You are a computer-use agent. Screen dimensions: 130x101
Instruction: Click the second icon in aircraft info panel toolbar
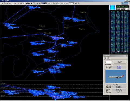(108, 58)
